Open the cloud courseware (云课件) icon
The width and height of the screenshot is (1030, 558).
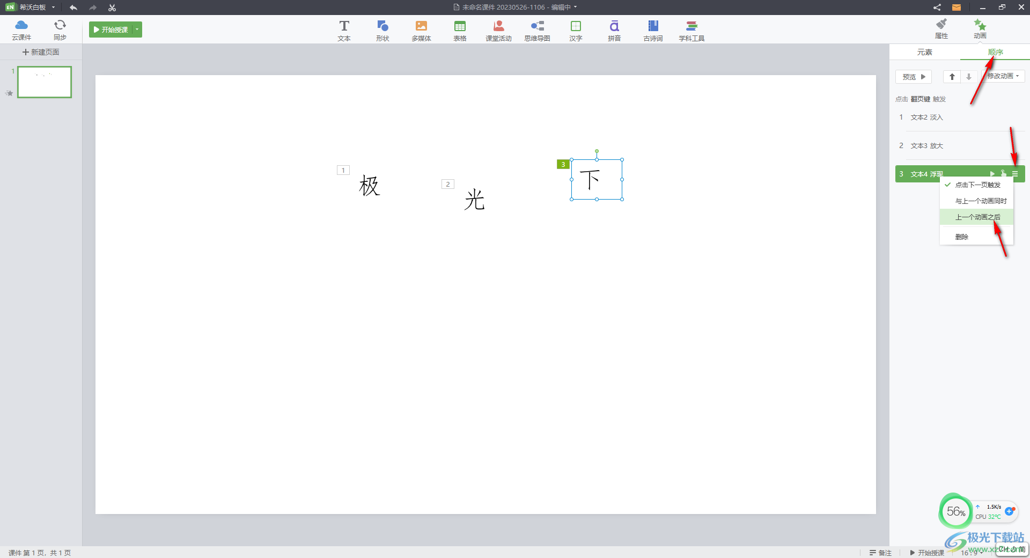[x=21, y=30]
